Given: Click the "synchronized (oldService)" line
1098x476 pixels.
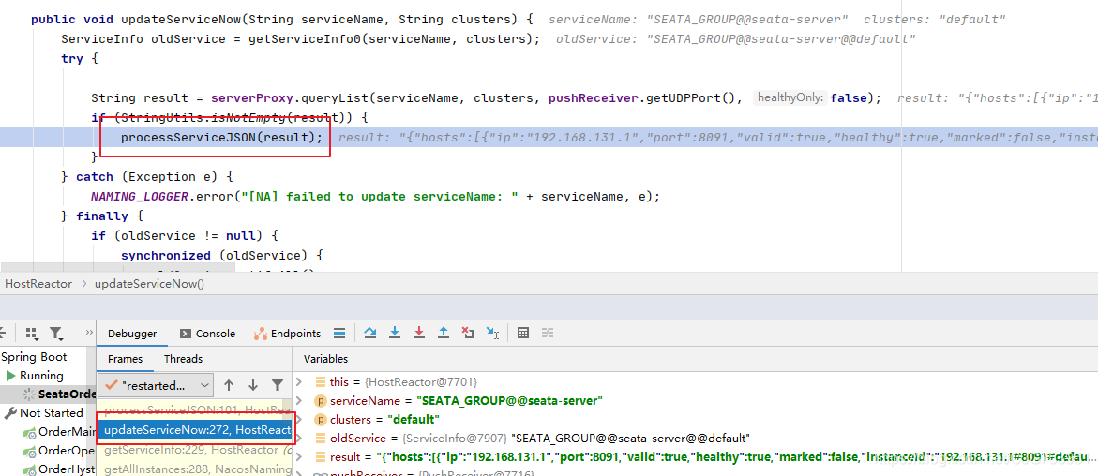Looking at the screenshot, I should point(222,256).
